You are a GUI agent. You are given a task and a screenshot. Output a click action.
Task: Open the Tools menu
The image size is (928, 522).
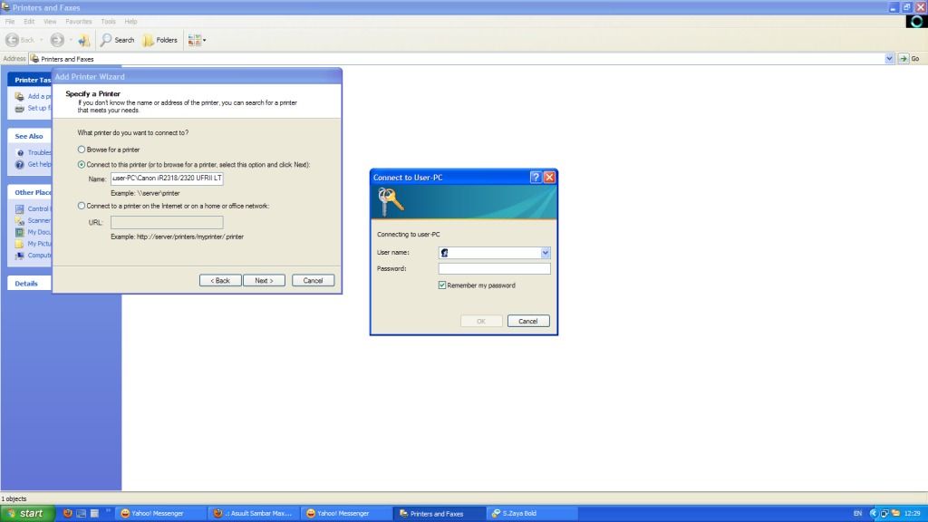[x=108, y=21]
